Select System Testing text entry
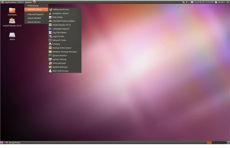 59,59
